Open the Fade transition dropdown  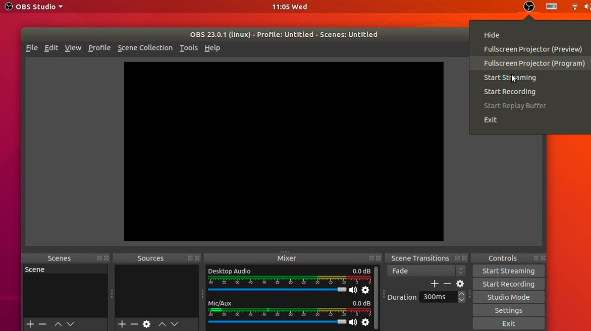pyautogui.click(x=426, y=271)
